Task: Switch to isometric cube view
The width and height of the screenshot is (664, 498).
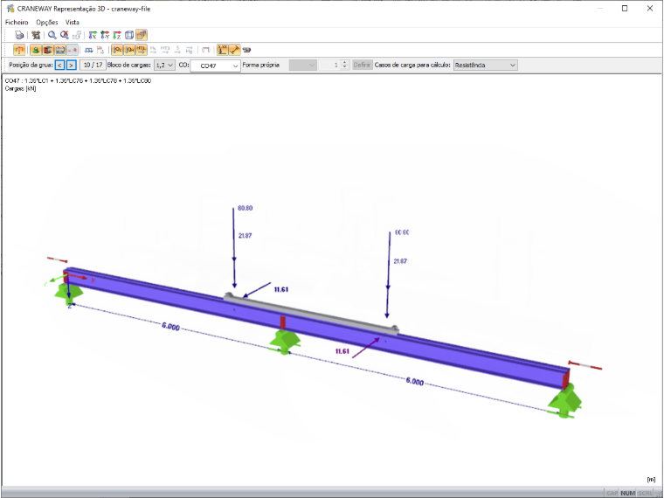Action: pos(129,35)
